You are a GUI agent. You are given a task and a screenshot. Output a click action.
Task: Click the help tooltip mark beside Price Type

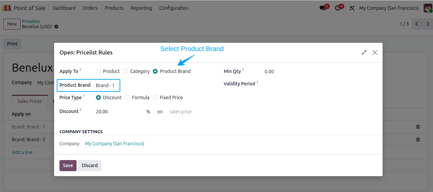click(x=84, y=97)
